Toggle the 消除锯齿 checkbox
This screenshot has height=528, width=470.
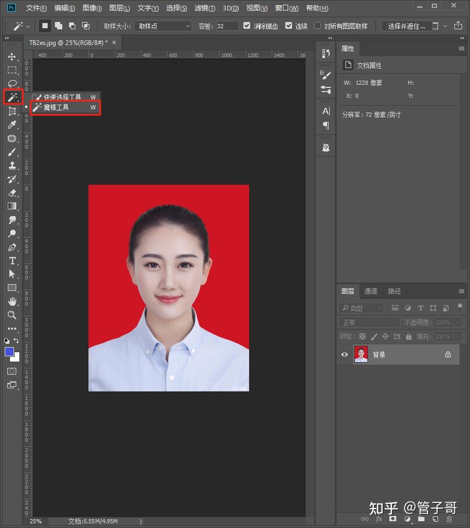[x=247, y=26]
